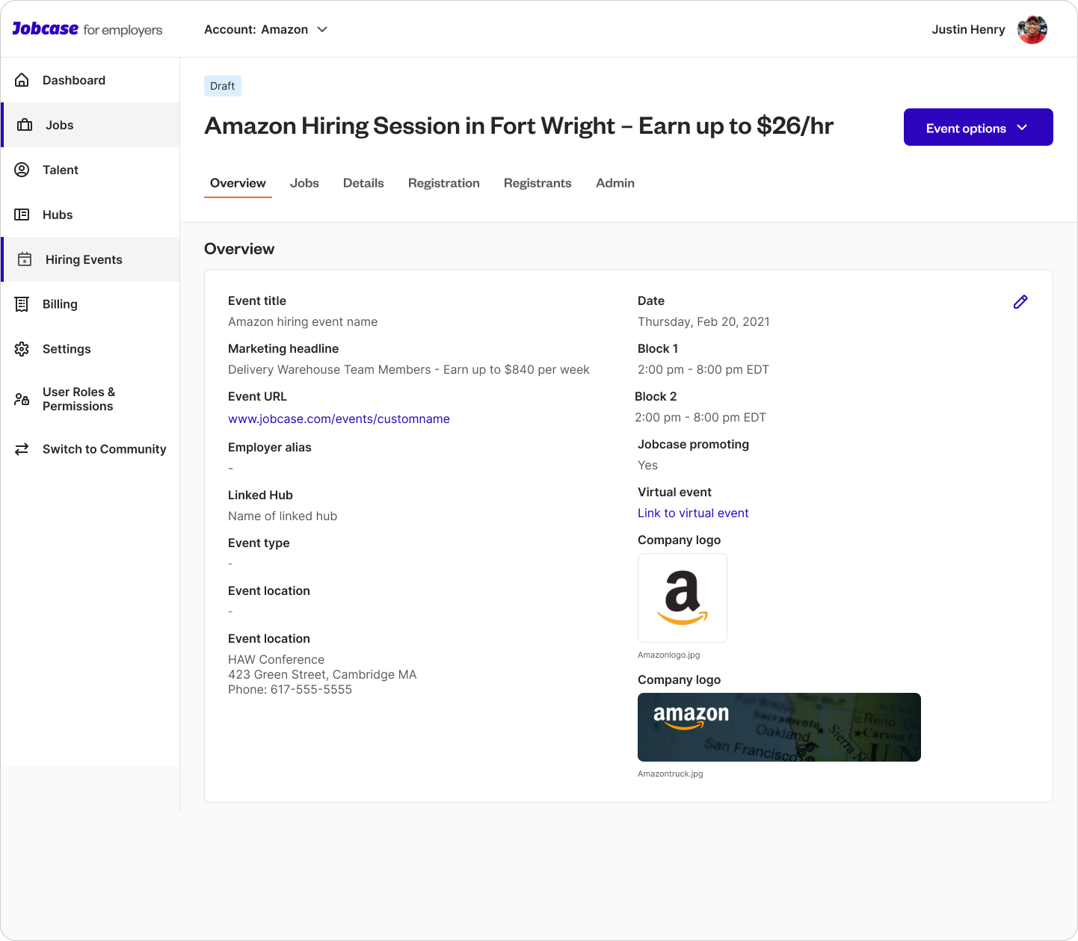The width and height of the screenshot is (1078, 941).
Task: Click the Jobs briefcase icon
Action: [x=25, y=125]
